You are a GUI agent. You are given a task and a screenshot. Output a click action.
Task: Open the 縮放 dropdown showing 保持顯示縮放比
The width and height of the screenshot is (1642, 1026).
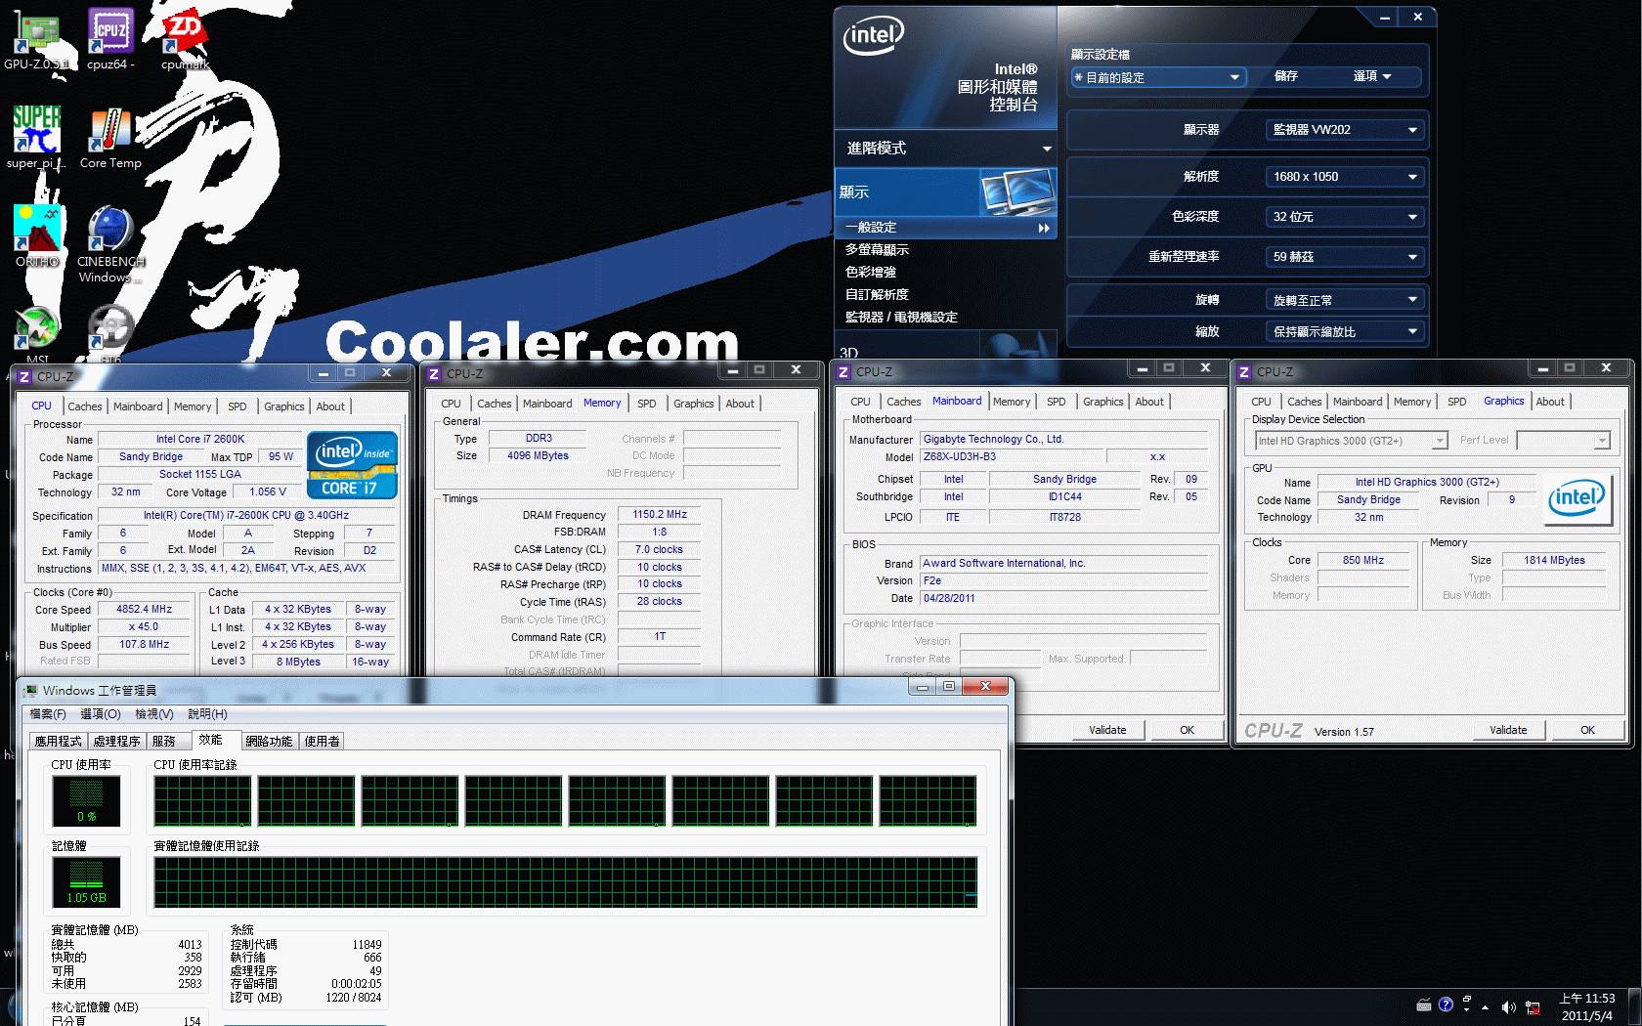click(1345, 331)
